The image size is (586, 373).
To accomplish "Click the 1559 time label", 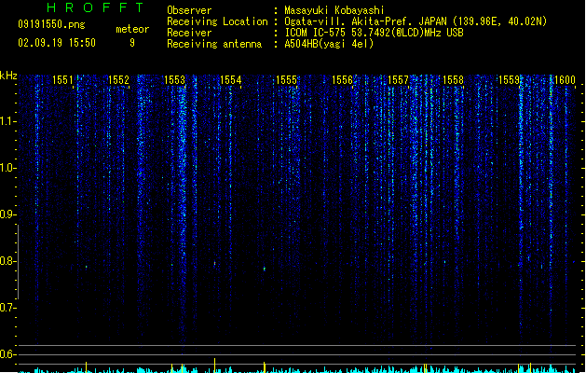I will pyautogui.click(x=509, y=80).
